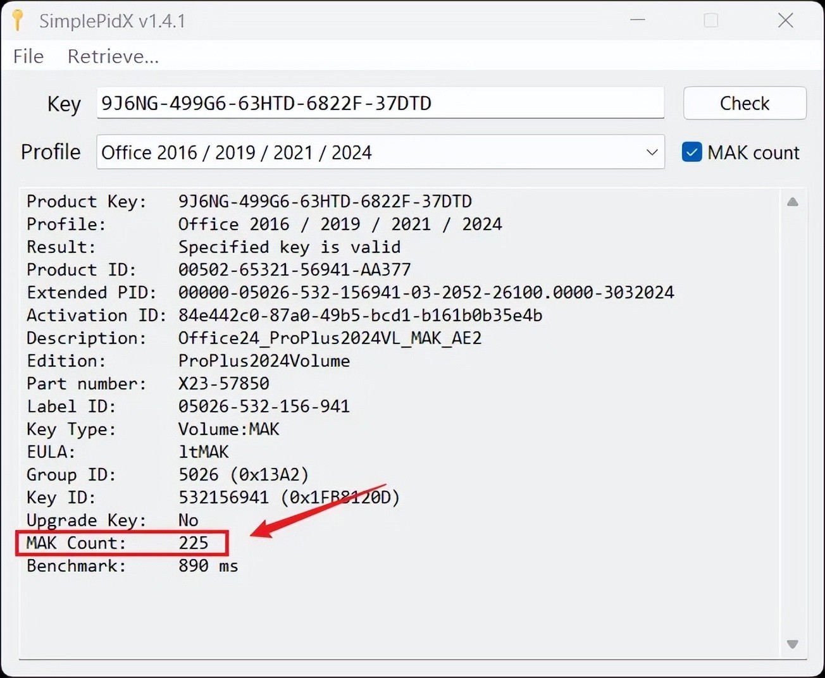The width and height of the screenshot is (825, 678).
Task: Open the Retrieve... menu
Action: click(x=113, y=57)
